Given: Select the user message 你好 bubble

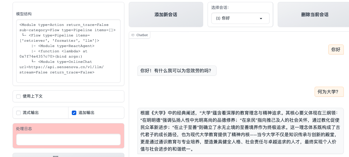Looking at the screenshot, I should 336,50.
